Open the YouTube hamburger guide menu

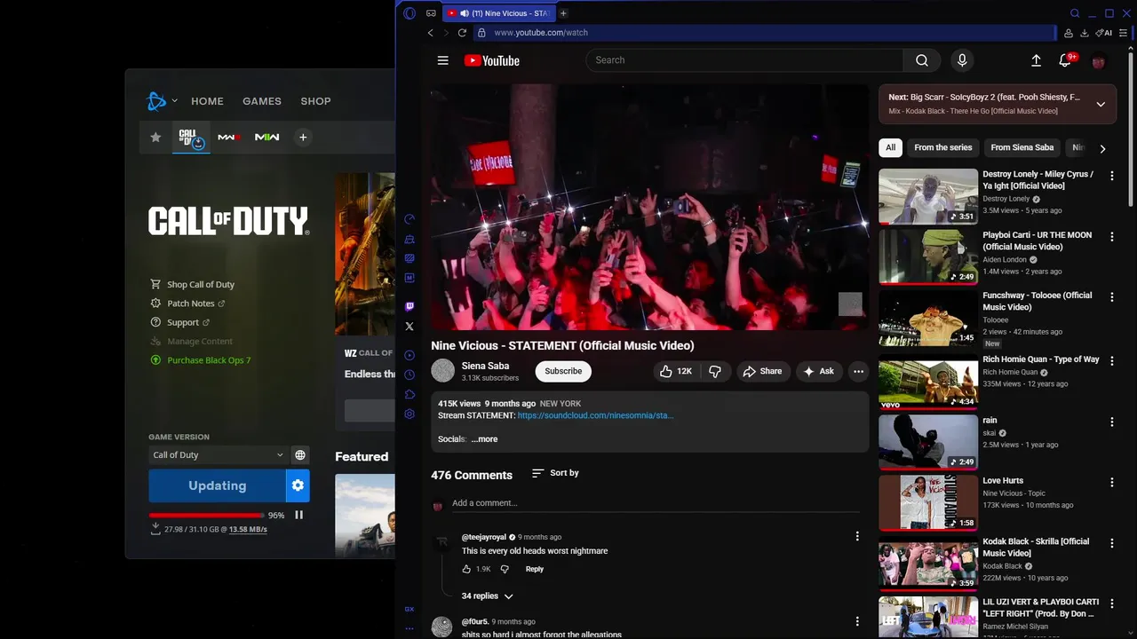pyautogui.click(x=442, y=60)
